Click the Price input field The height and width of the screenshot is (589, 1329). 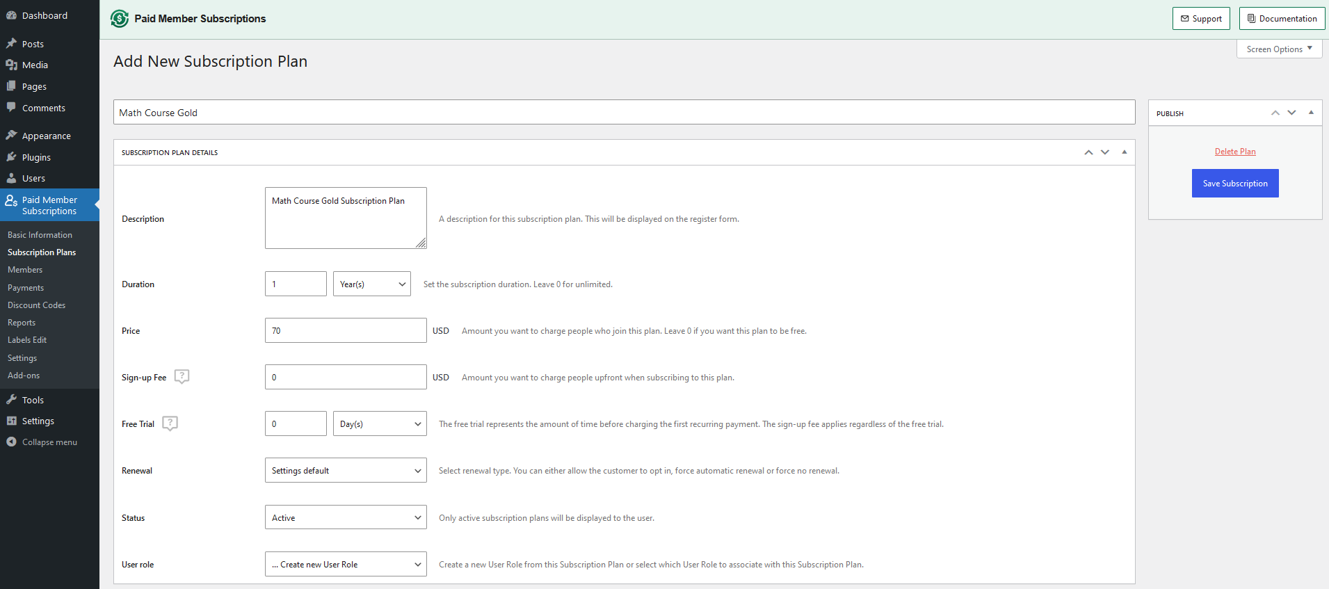[346, 330]
